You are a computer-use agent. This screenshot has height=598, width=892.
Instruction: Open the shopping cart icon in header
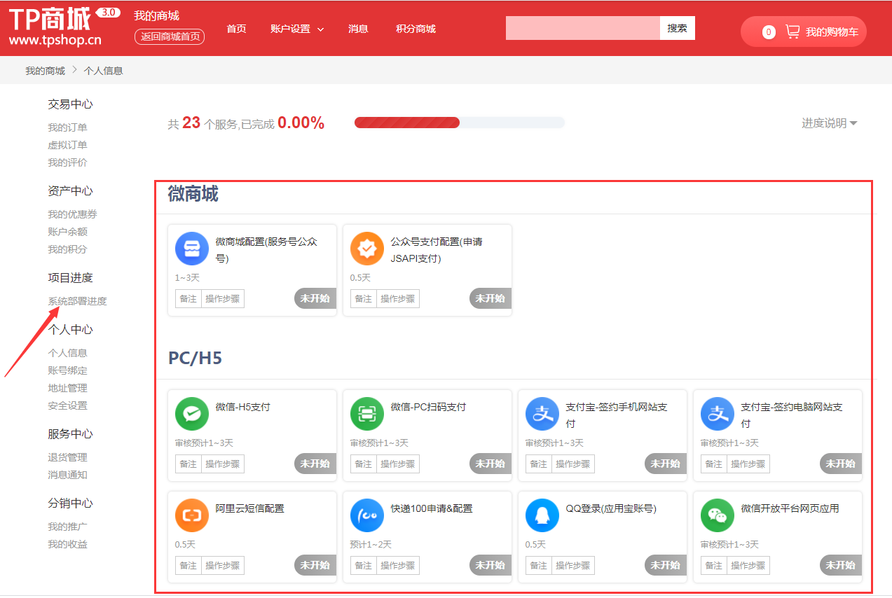tap(792, 32)
